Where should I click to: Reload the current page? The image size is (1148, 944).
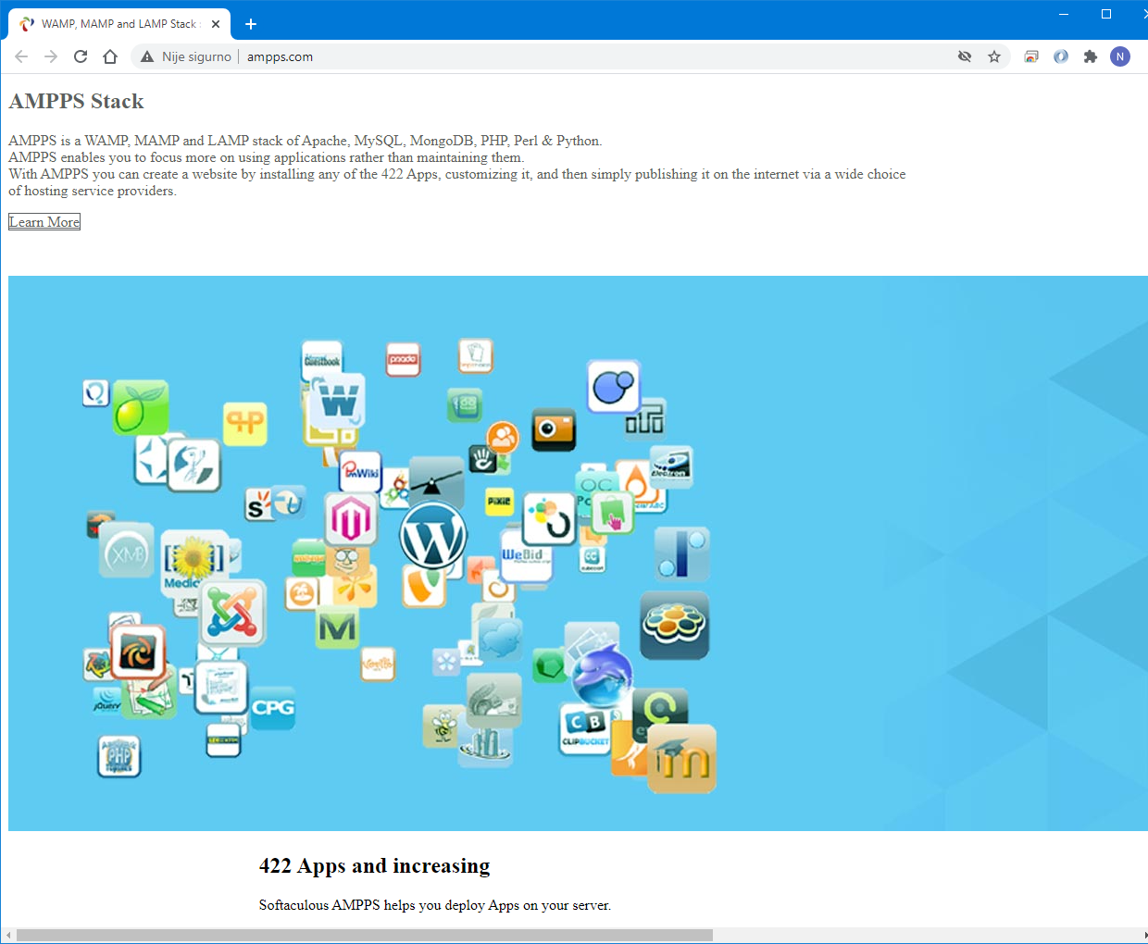point(81,56)
